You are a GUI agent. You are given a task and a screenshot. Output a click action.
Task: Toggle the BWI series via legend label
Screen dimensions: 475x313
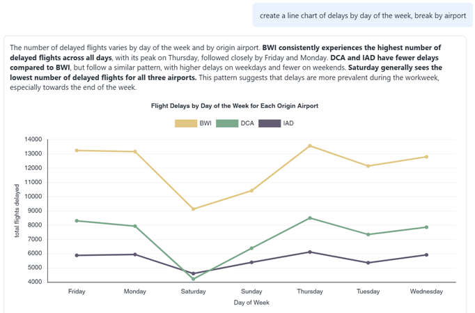[x=205, y=123]
